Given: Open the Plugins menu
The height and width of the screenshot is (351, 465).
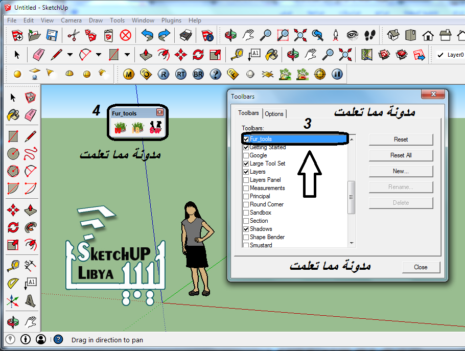Looking at the screenshot, I should pyautogui.click(x=171, y=20).
